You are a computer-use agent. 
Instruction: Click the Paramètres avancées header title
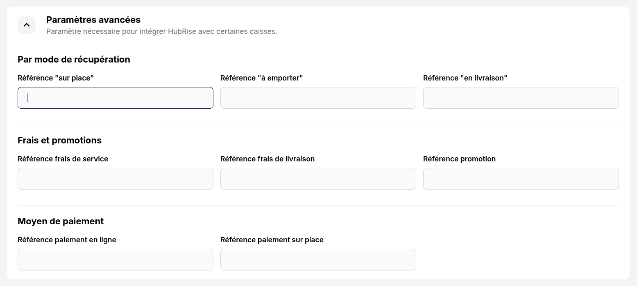[93, 20]
